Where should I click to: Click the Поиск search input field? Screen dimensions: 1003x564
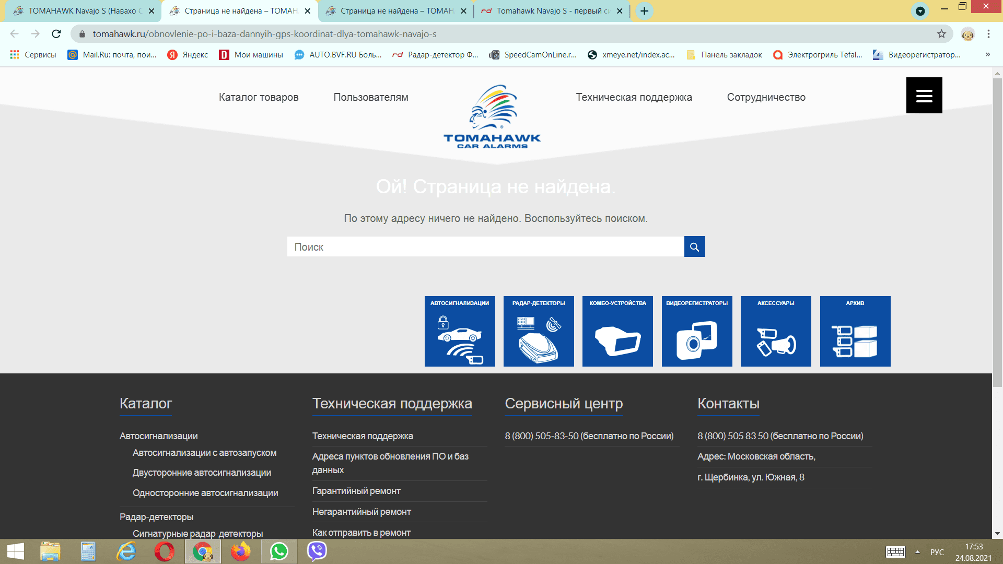pyautogui.click(x=485, y=246)
